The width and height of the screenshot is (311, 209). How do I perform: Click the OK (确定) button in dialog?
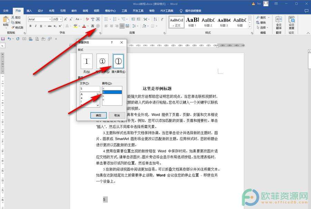98,115
